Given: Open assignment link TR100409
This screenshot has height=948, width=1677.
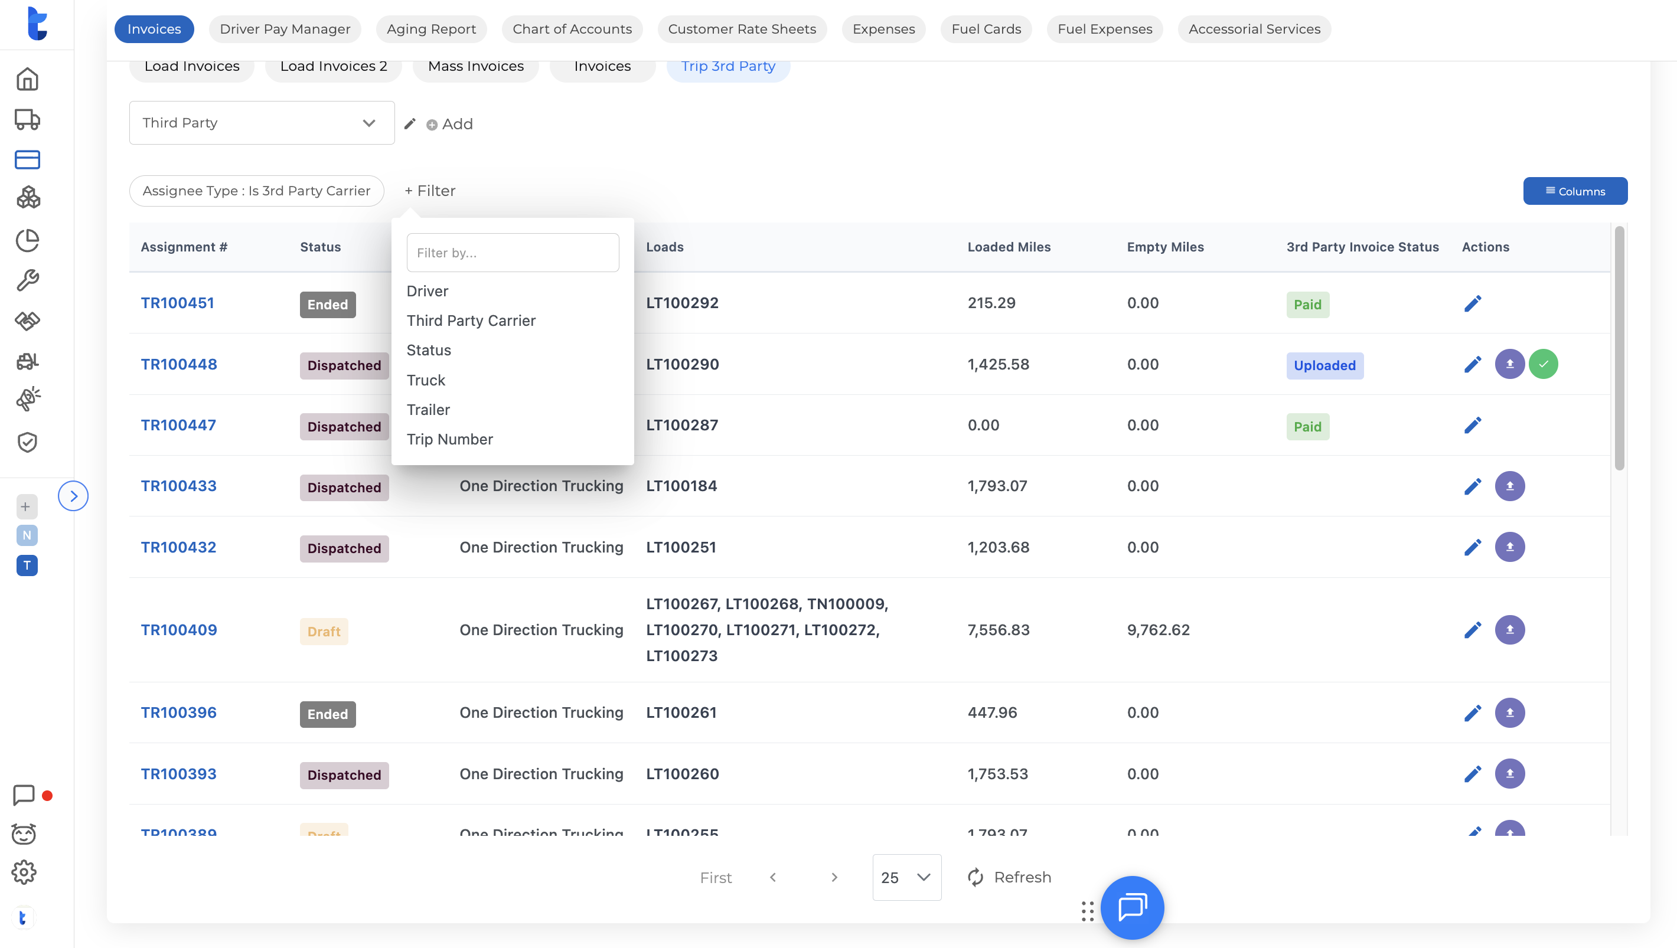Looking at the screenshot, I should 178,630.
